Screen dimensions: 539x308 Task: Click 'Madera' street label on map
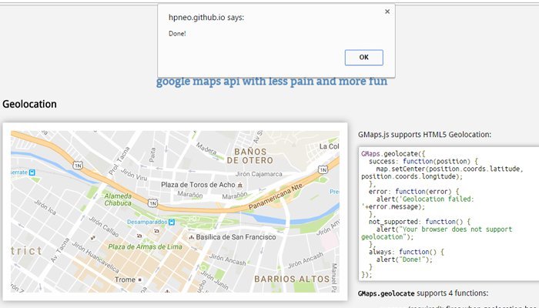point(206,149)
